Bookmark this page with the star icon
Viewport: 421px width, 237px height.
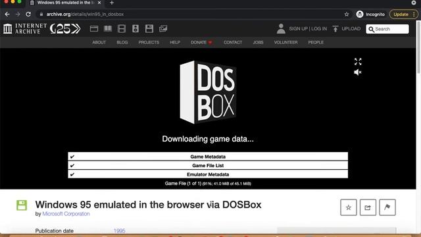[347, 14]
